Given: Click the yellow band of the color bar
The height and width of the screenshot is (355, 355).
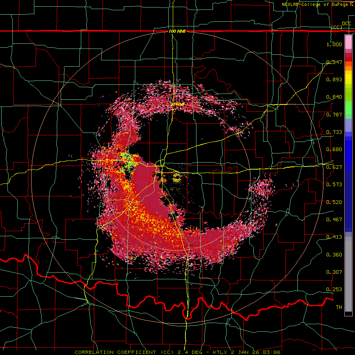Looking at the screenshot, I should click(348, 77).
